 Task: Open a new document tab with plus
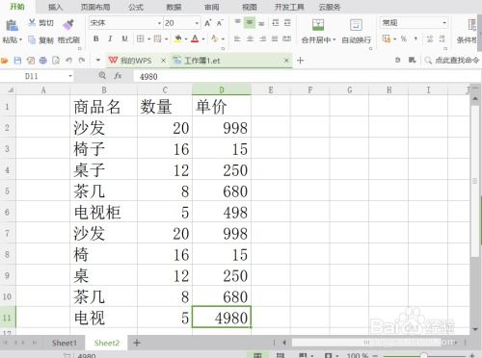click(301, 61)
